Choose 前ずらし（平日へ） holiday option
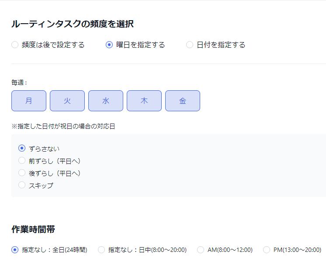Screen dimensions: 326x262 (x=22, y=161)
